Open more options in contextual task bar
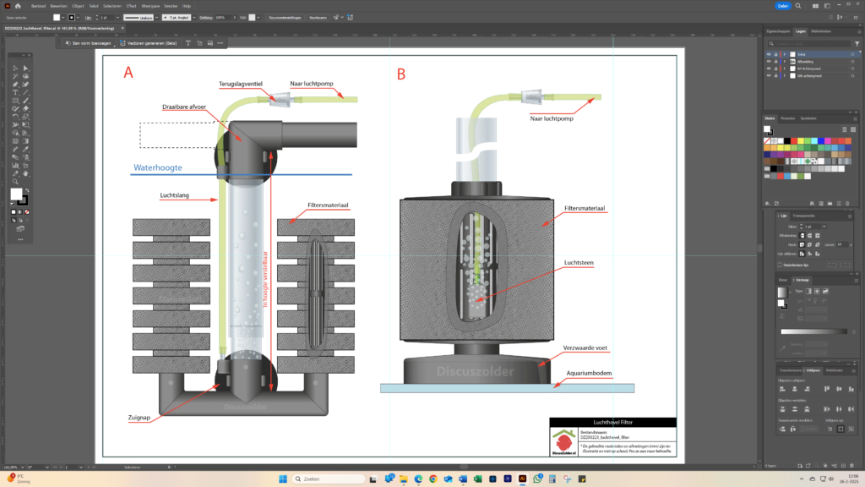The height and width of the screenshot is (487, 865). click(x=220, y=43)
